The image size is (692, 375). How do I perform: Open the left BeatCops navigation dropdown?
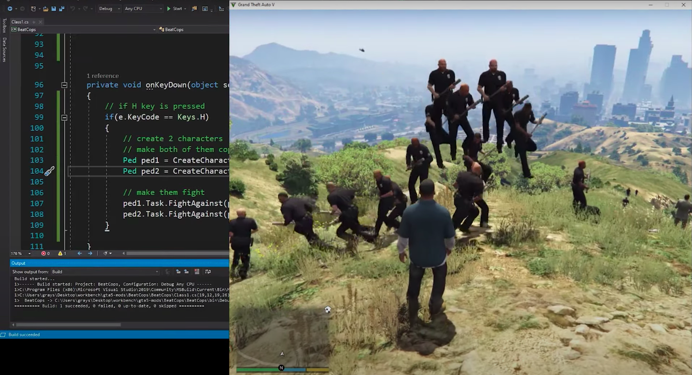84,29
